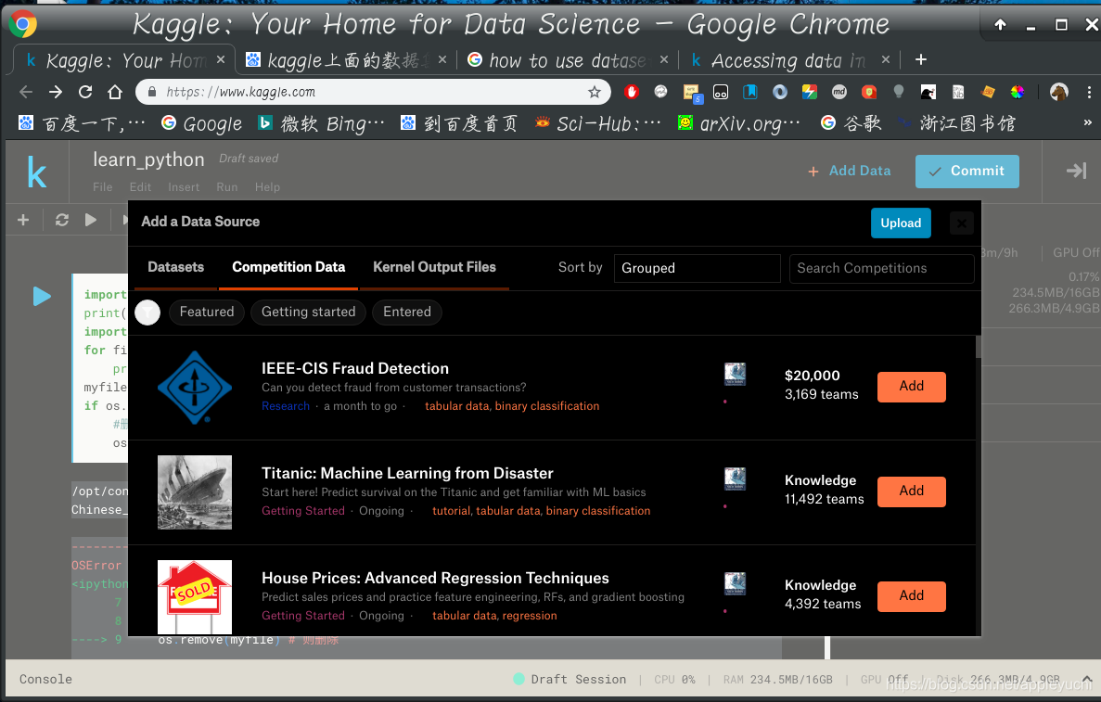The image size is (1101, 702).
Task: Click the Kaggle k logo
Action: (x=36, y=172)
